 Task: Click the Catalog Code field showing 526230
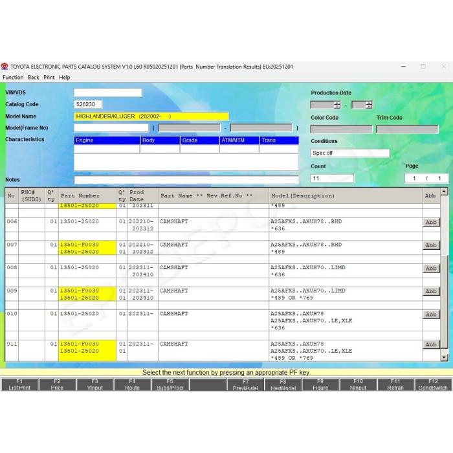coord(88,104)
